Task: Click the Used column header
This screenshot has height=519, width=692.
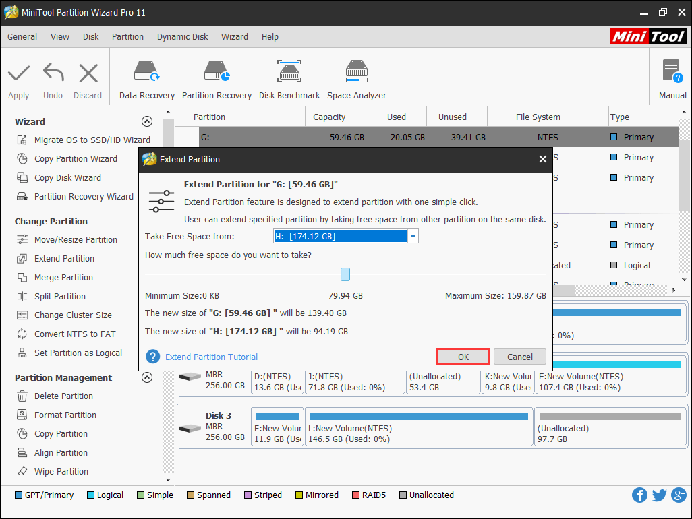Action: pyautogui.click(x=397, y=117)
